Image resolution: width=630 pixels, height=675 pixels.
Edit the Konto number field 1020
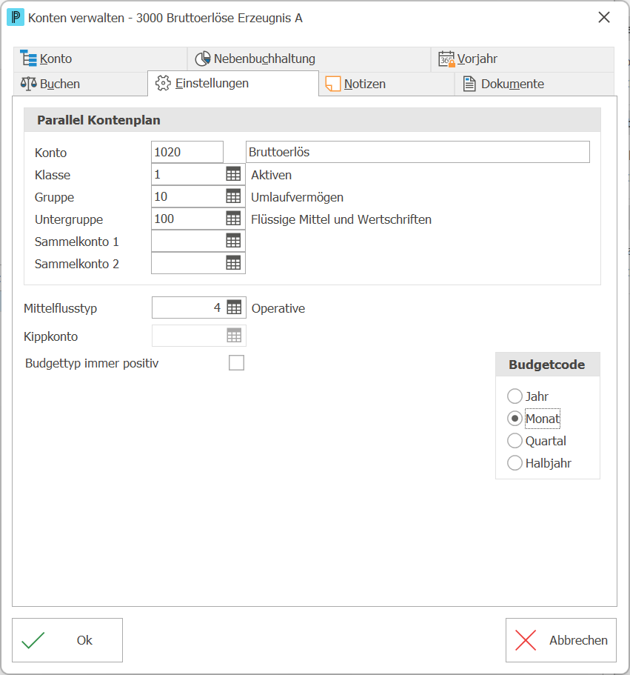[187, 152]
